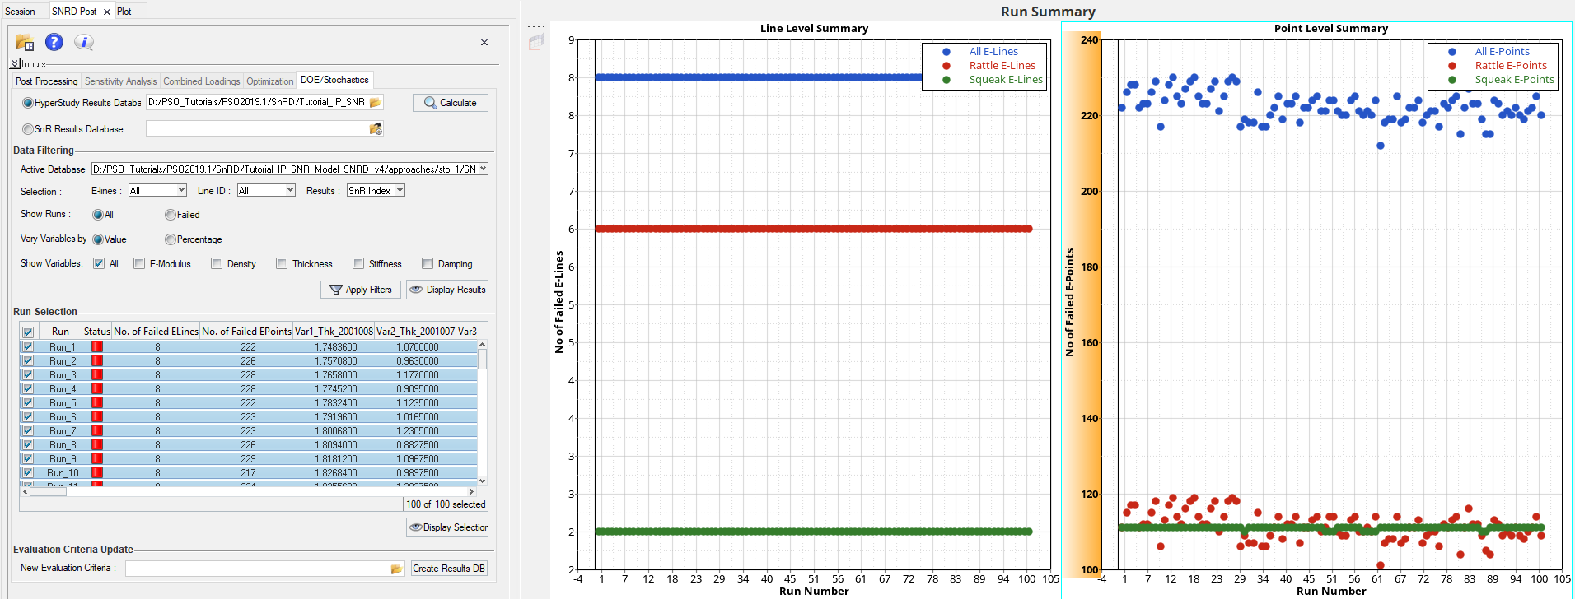Open help via blue question mark icon
The height and width of the screenshot is (599, 1575).
tap(54, 43)
